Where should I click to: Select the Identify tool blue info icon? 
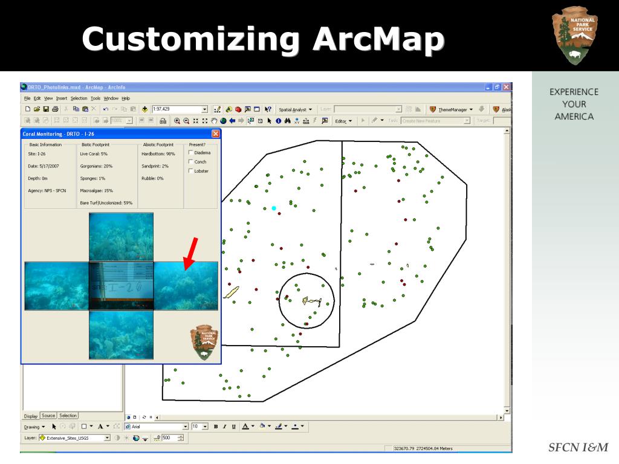click(278, 121)
